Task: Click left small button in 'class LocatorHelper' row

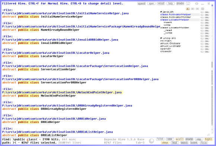Action: click(202, 20)
